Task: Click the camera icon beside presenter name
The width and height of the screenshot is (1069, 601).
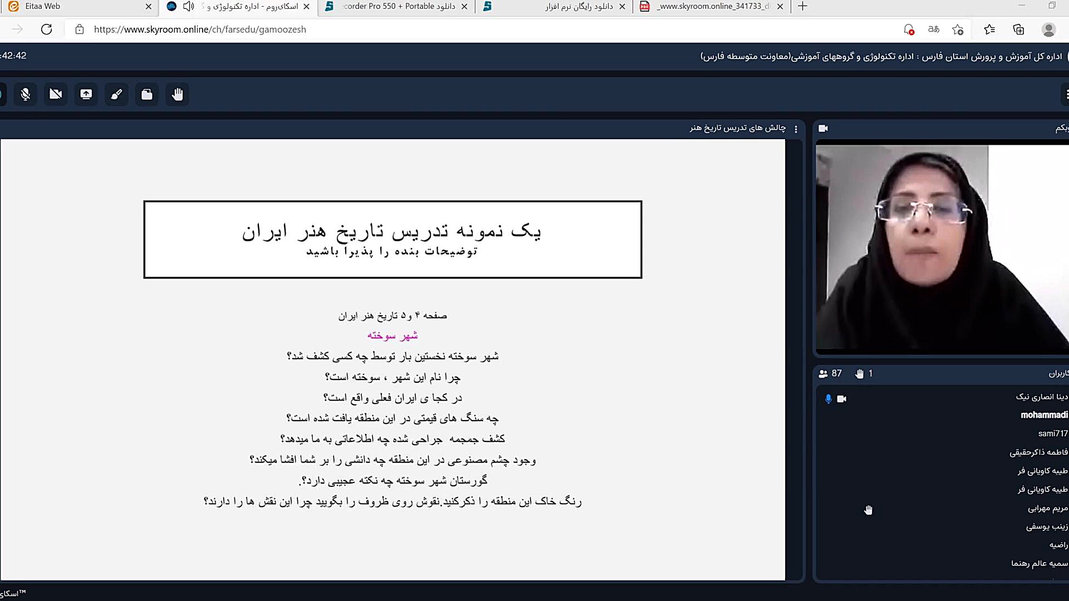Action: pos(842,399)
